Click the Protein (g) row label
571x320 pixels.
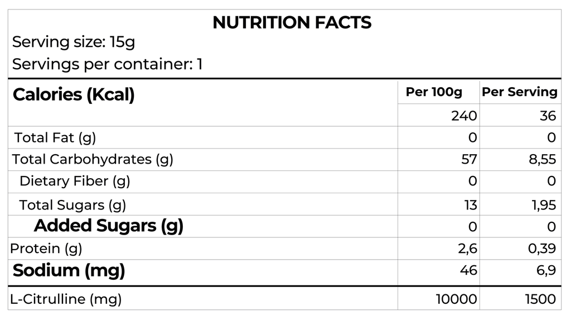point(46,248)
